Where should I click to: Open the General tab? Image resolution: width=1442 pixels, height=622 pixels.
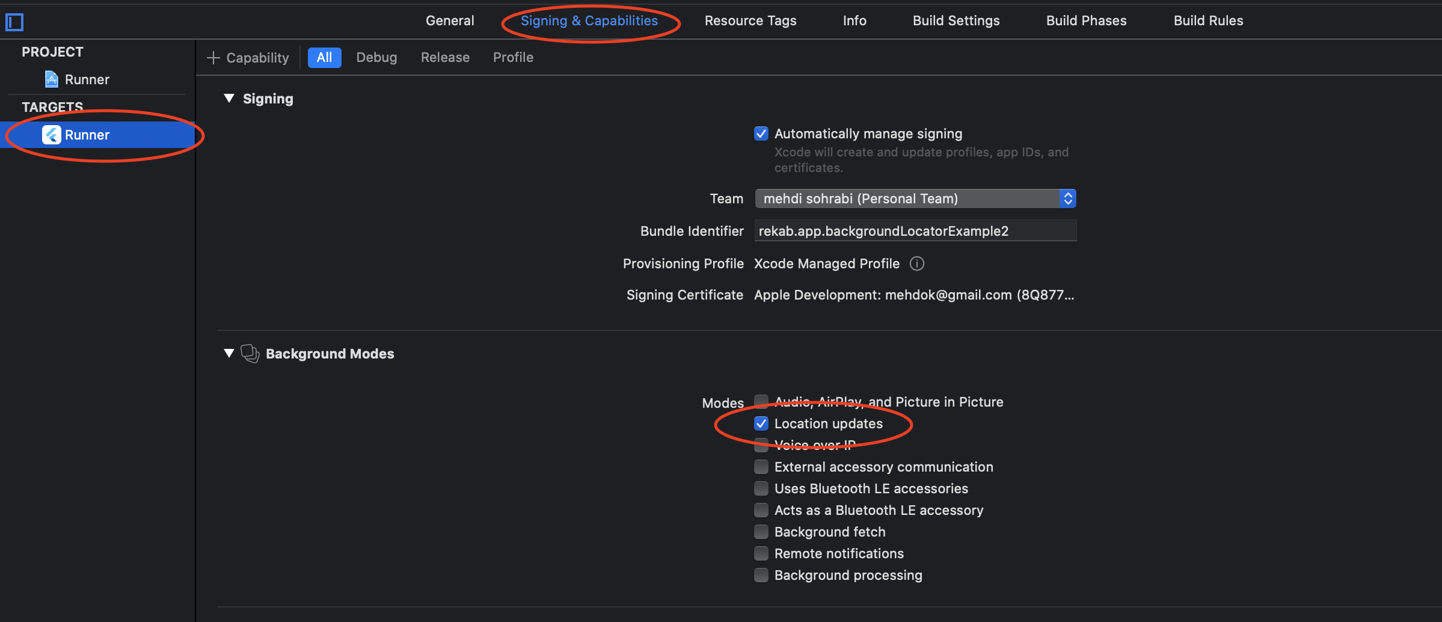click(x=450, y=20)
